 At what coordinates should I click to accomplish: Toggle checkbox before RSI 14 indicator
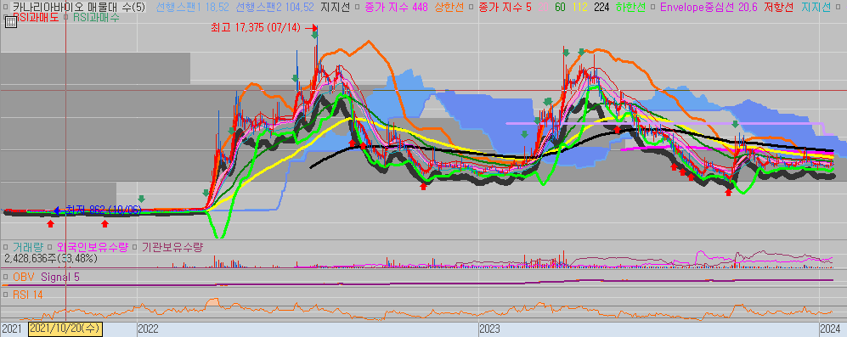point(5,295)
